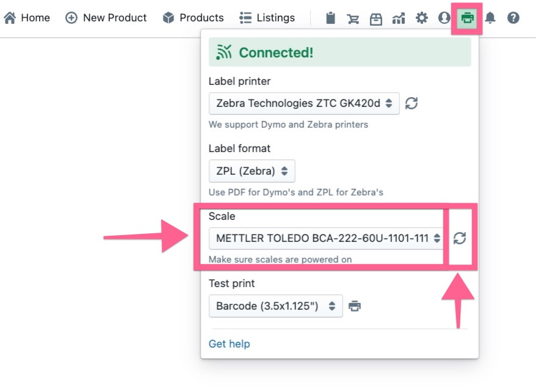Go to Home in navigation bar

pos(27,18)
